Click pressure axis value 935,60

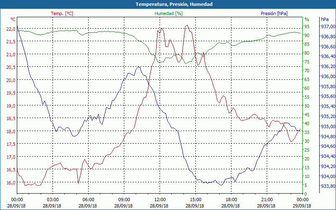coord(328,97)
